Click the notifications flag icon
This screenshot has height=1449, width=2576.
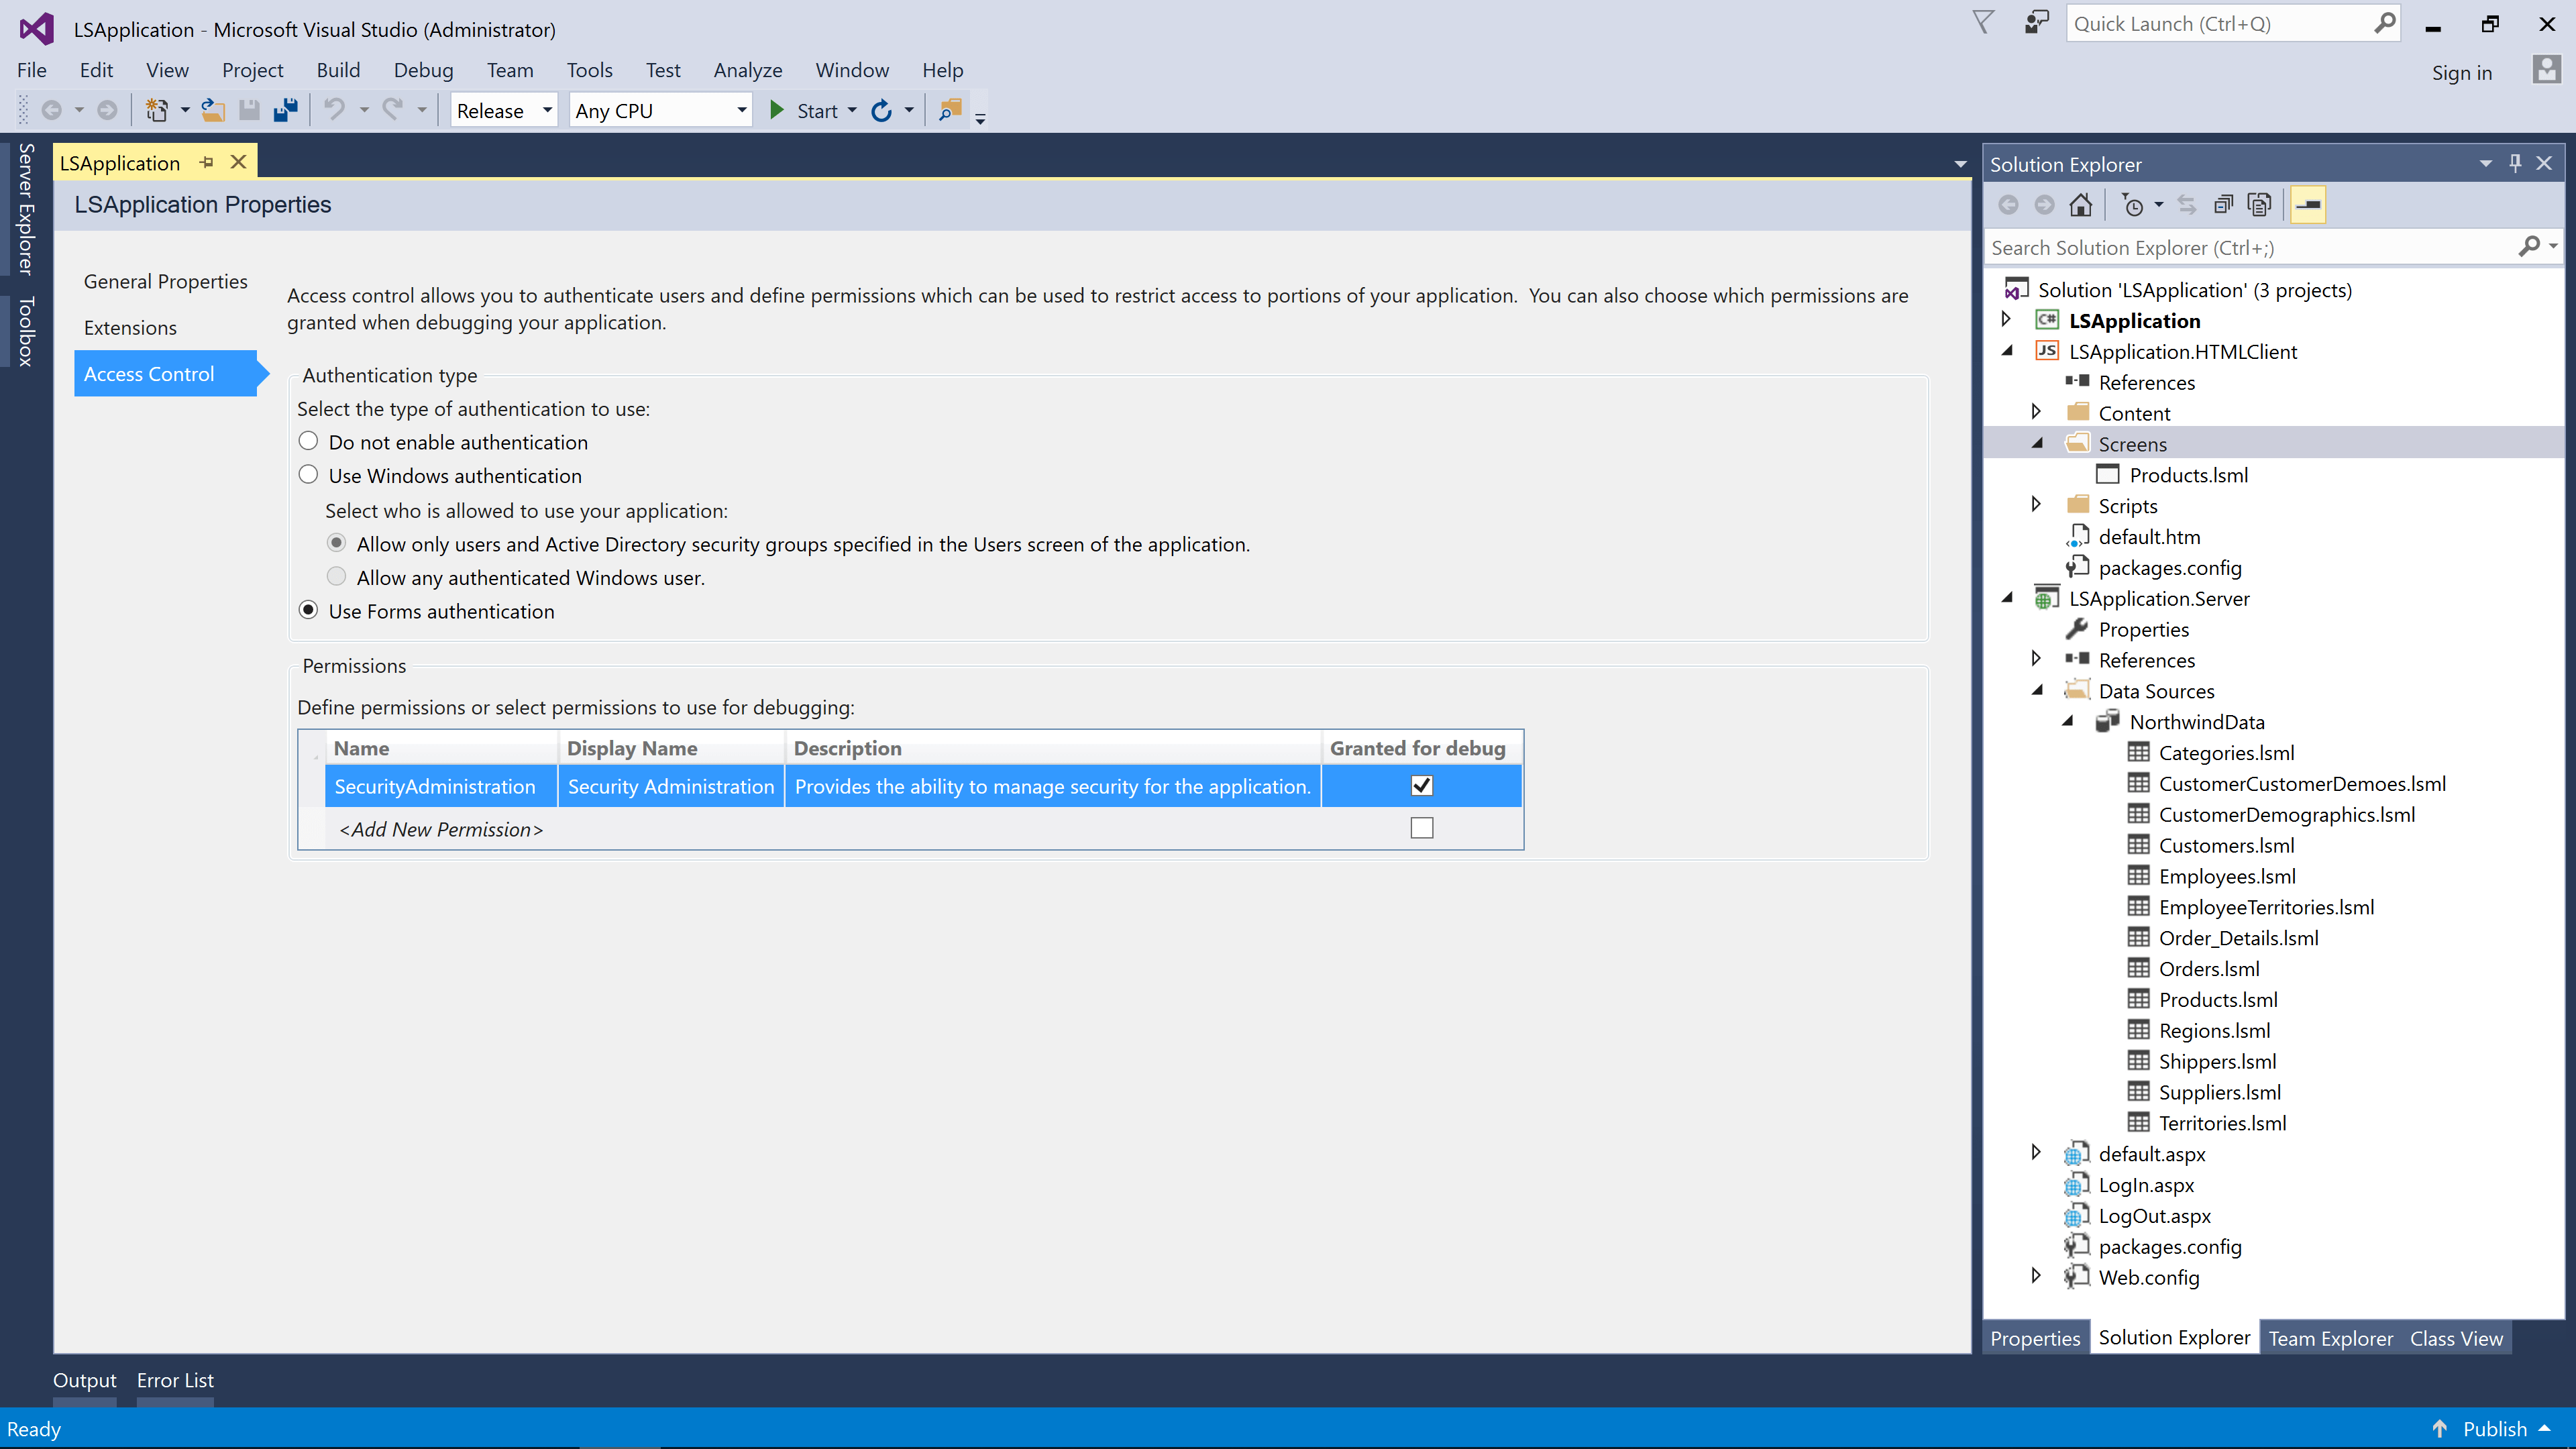click(x=1983, y=23)
